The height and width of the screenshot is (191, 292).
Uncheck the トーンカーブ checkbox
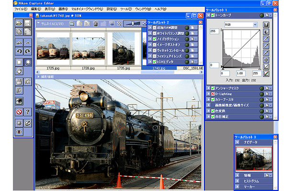coord(213,15)
